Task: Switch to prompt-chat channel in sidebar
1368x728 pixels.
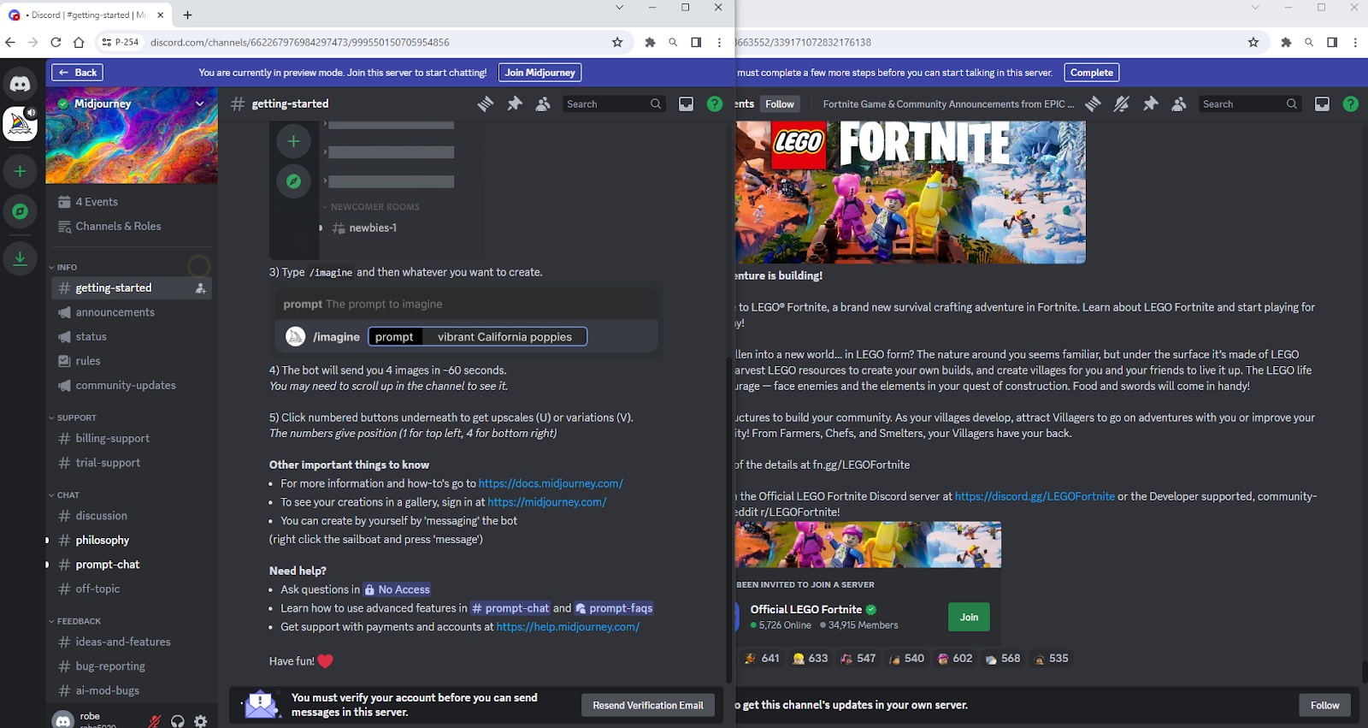Action: click(x=130, y=565)
